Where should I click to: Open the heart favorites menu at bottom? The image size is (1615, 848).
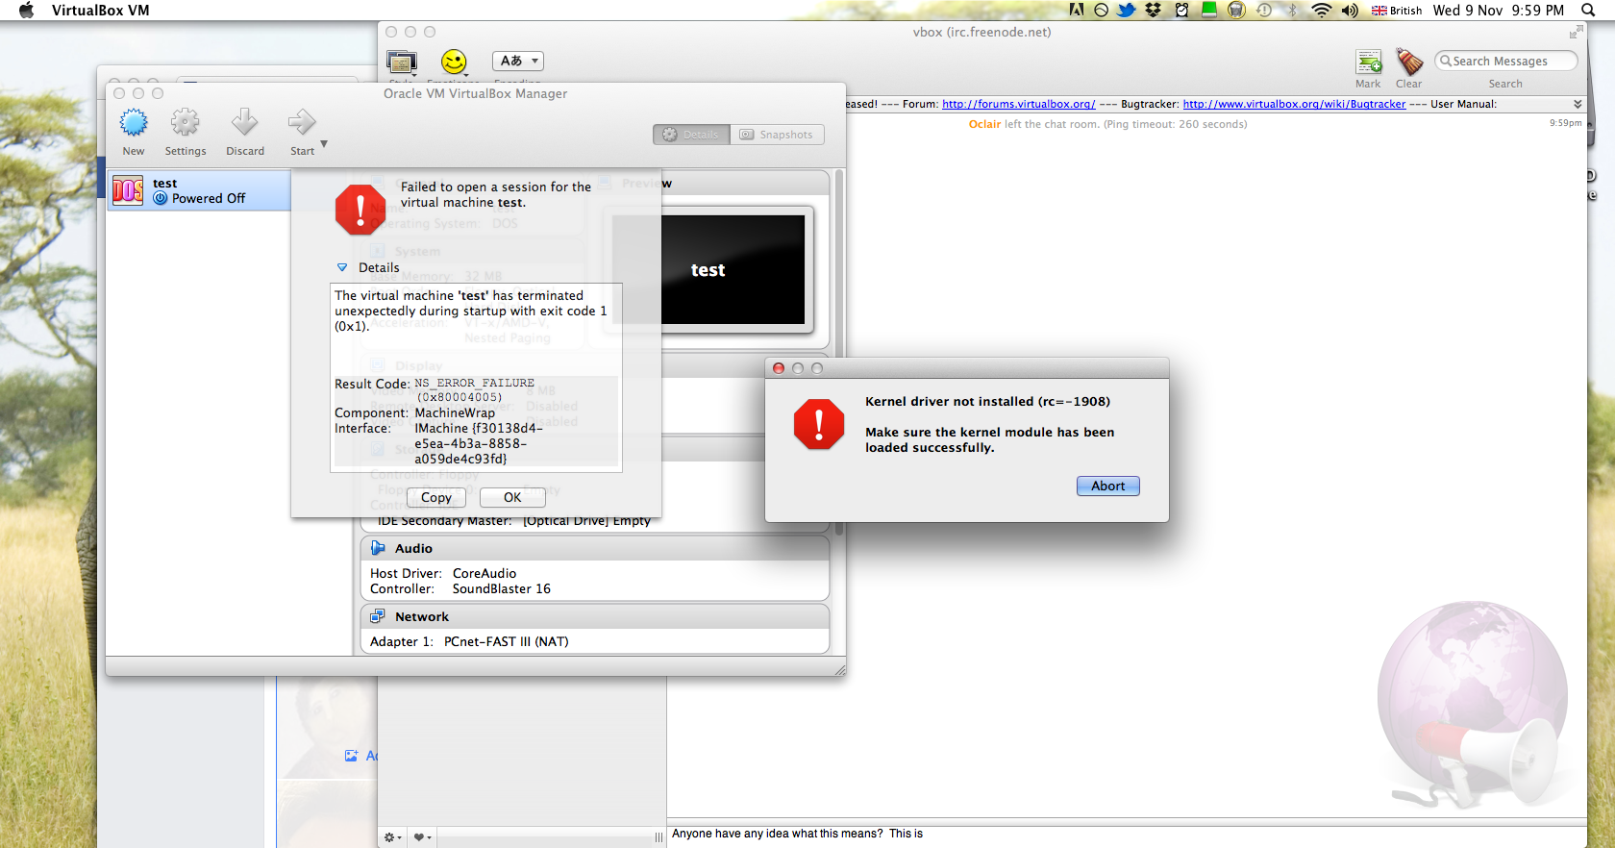[422, 837]
